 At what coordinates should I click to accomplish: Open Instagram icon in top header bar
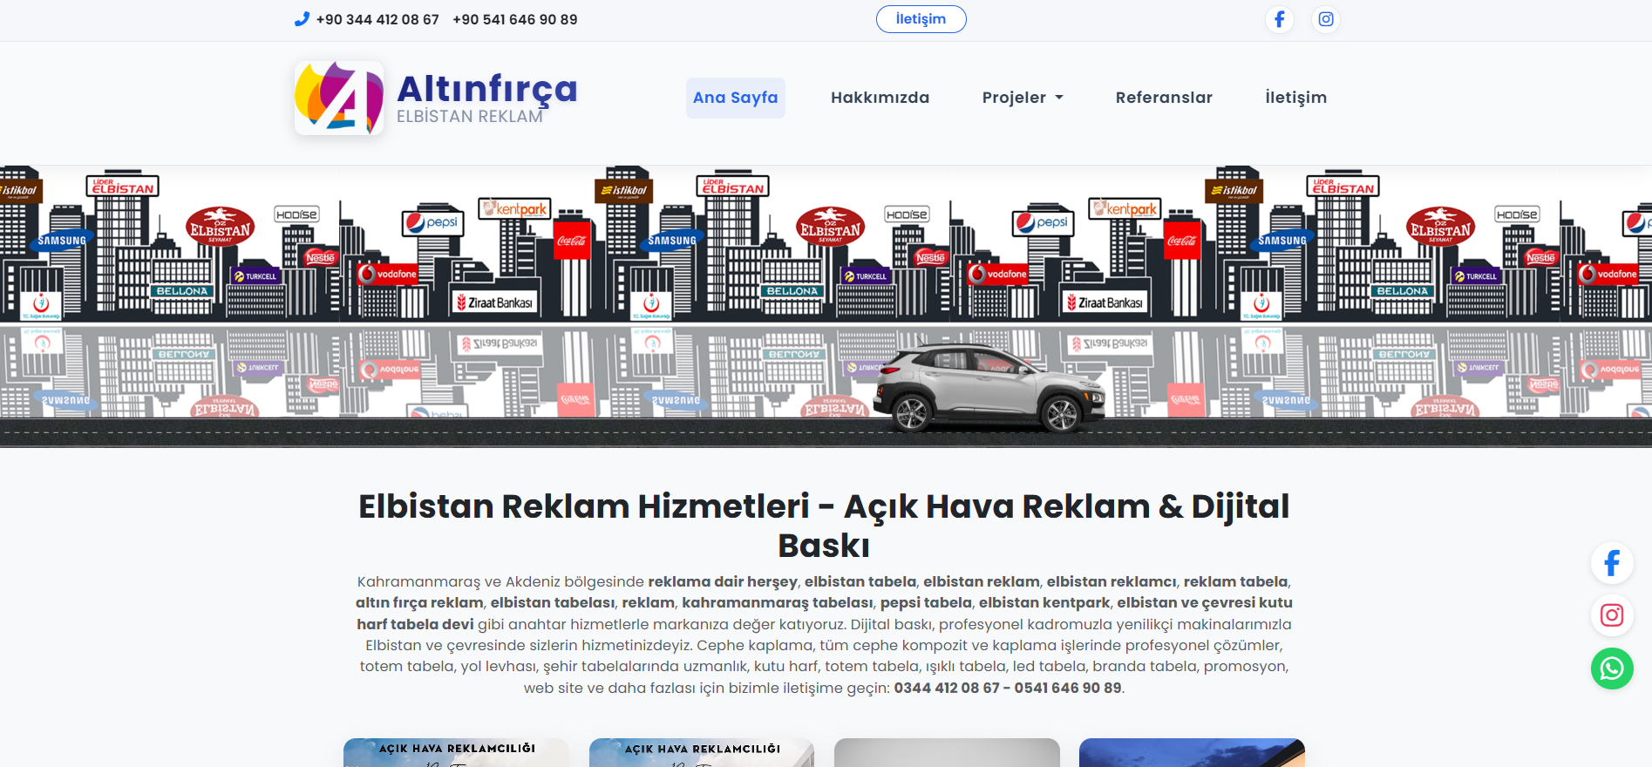click(1325, 19)
